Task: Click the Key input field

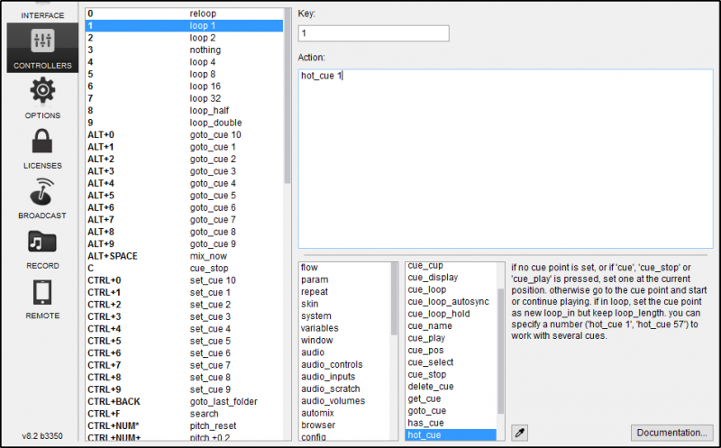Action: (373, 33)
